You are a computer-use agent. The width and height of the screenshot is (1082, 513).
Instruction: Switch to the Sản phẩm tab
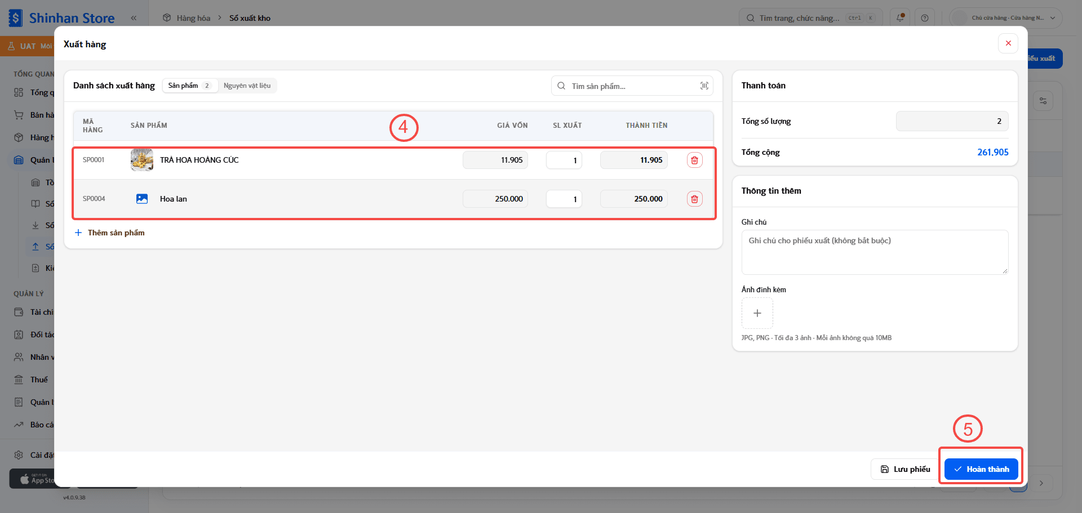(x=190, y=86)
